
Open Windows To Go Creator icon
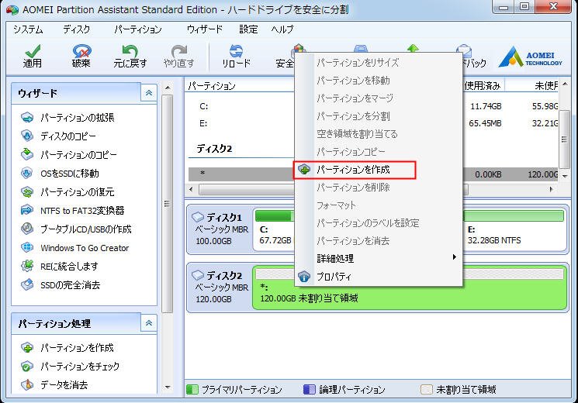click(27, 247)
